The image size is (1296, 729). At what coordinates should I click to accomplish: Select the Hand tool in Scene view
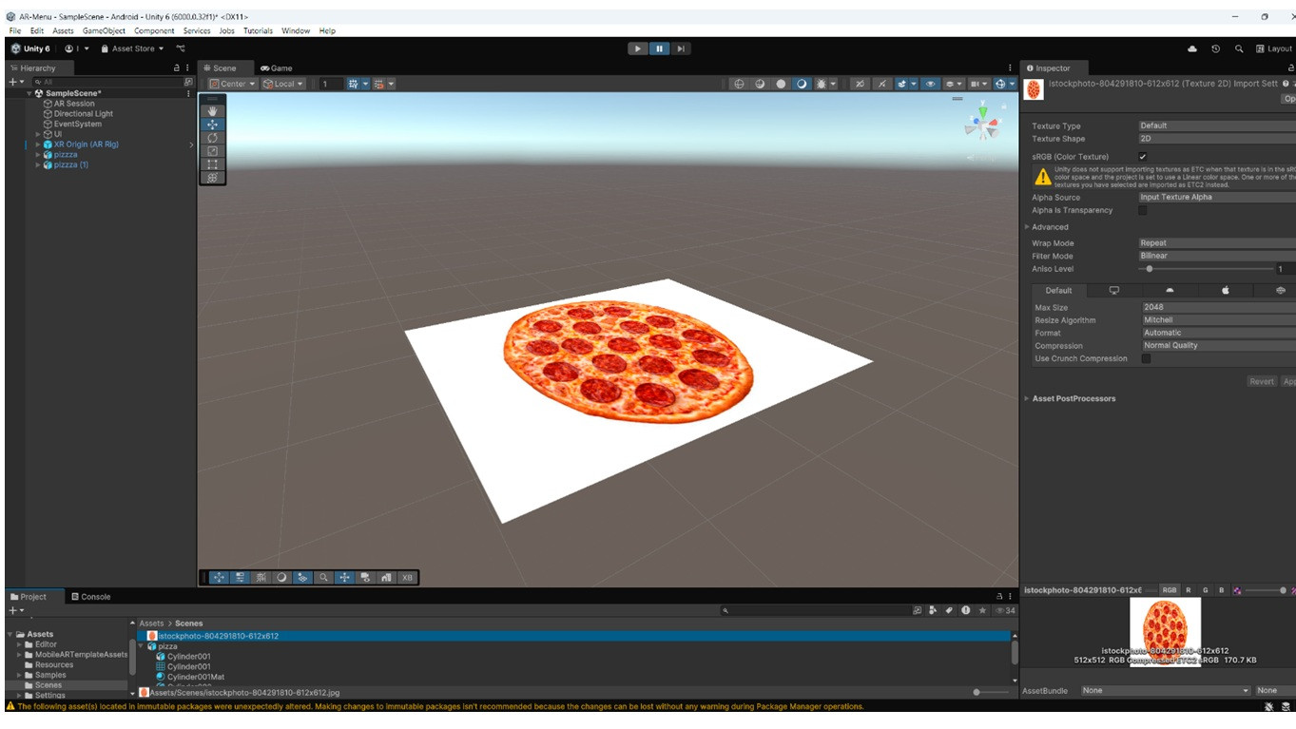point(212,111)
